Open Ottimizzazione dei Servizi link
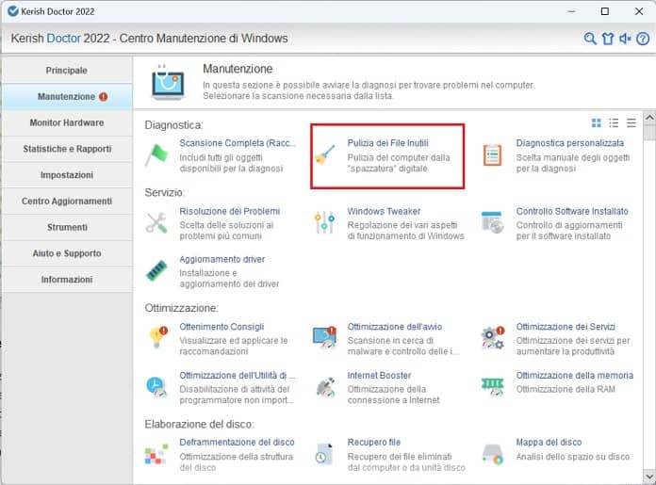The image size is (656, 485). [566, 327]
